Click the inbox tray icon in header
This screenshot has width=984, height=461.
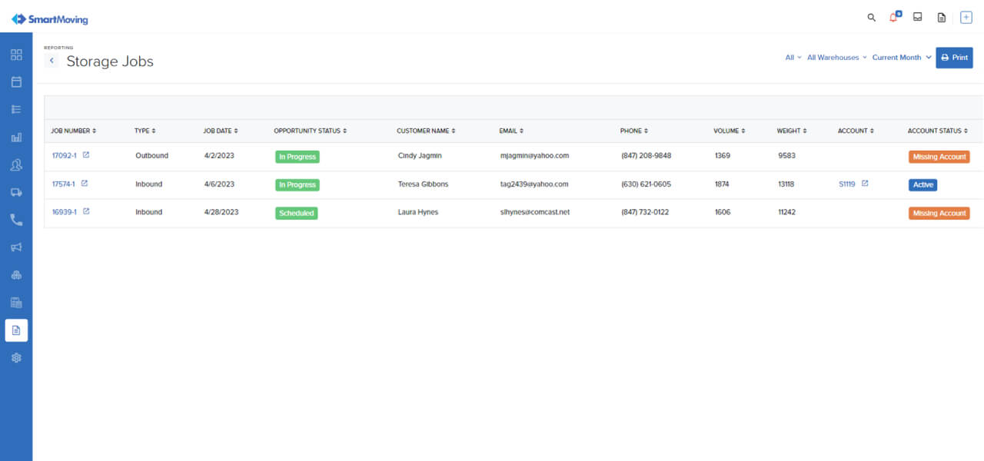(917, 17)
